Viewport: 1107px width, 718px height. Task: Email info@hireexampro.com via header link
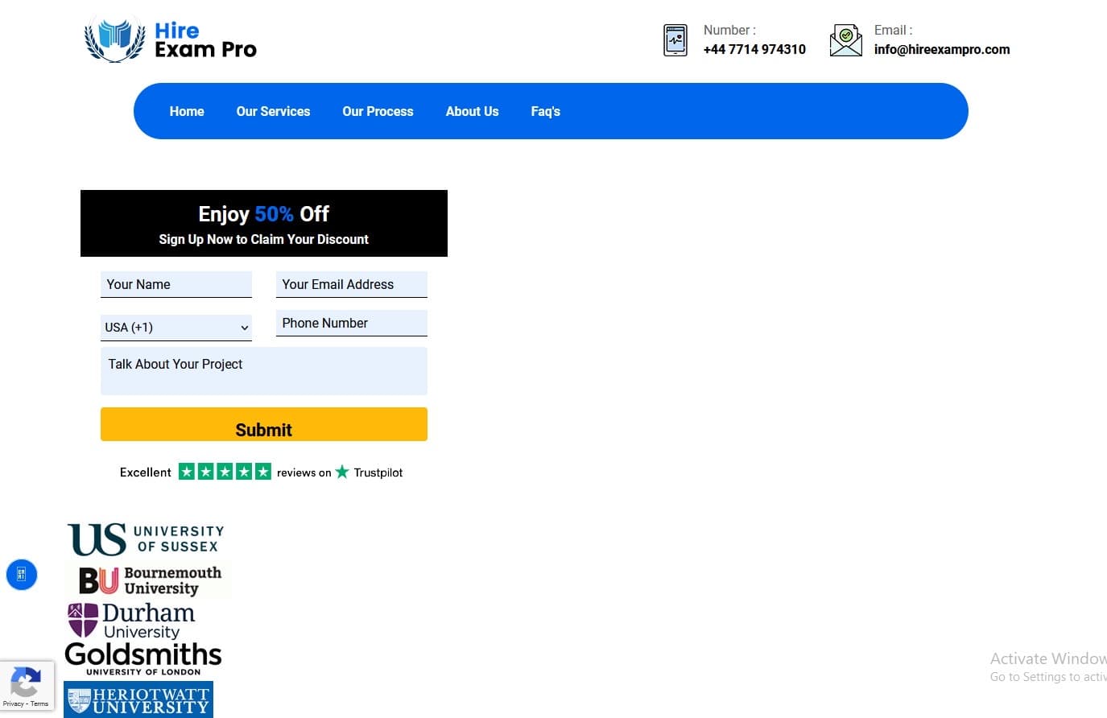pyautogui.click(x=942, y=49)
